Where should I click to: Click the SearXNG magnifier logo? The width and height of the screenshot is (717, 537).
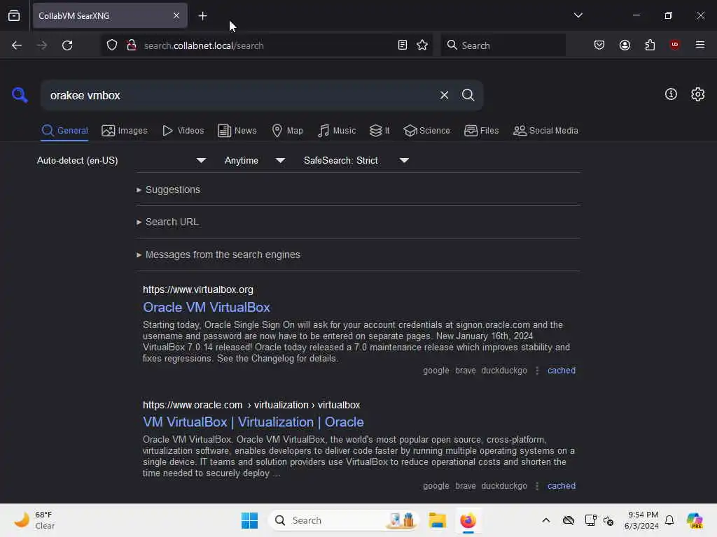(20, 95)
